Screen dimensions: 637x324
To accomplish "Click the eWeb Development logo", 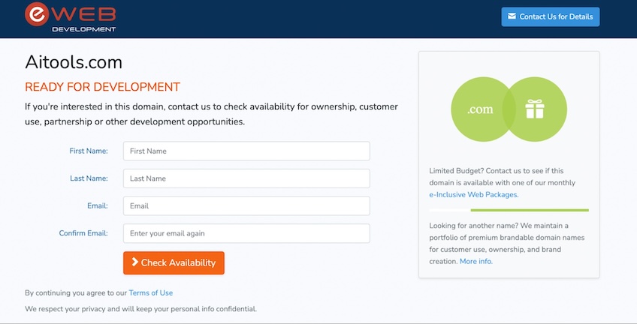I will [x=71, y=17].
